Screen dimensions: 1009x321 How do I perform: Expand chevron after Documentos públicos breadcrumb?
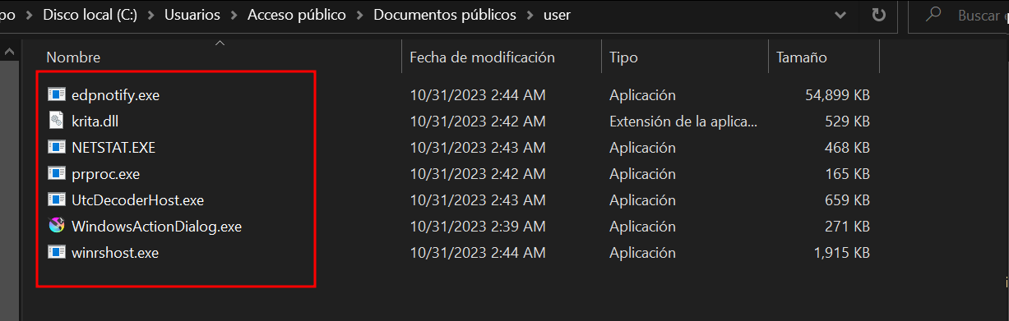[x=530, y=15]
